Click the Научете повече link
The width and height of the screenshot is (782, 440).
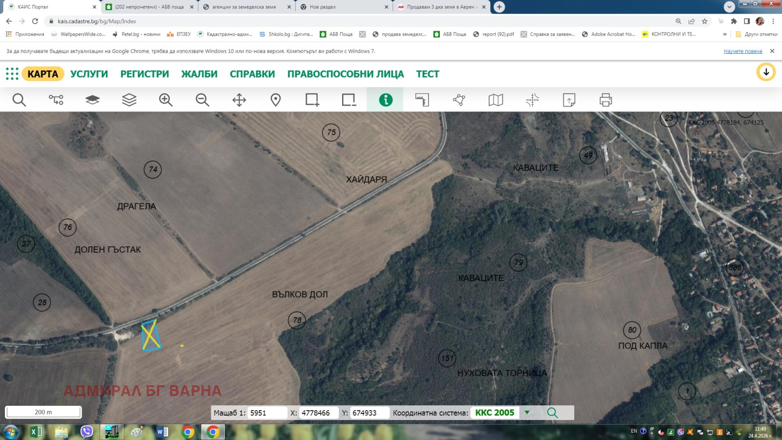[x=743, y=51]
